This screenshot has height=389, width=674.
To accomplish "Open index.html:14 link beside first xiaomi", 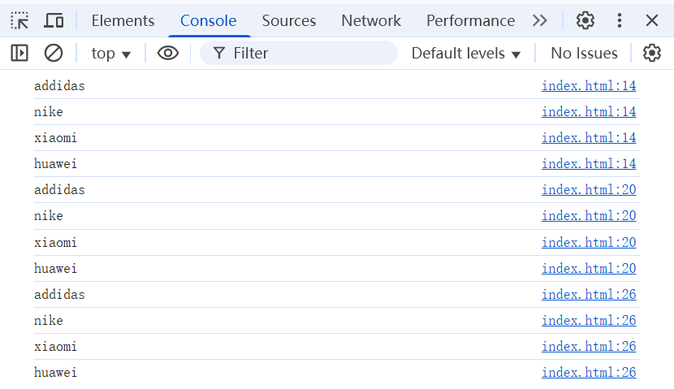I will pos(589,137).
